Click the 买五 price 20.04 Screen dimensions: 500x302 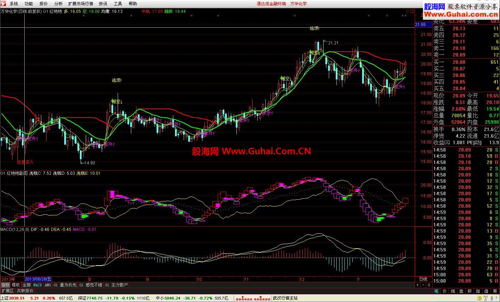459,88
